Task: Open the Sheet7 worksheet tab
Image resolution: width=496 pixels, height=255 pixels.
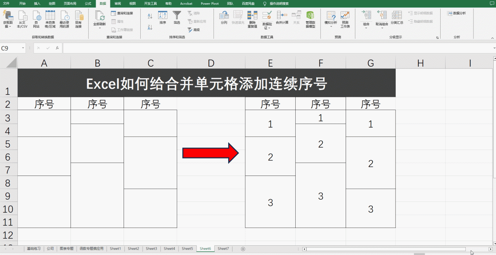Action: (223, 249)
